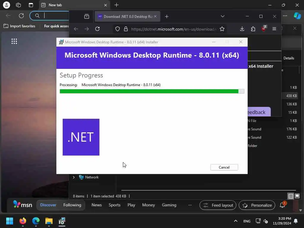Open Firefox list all tabs view icon
The height and width of the screenshot is (228, 304).
pyautogui.click(x=87, y=17)
